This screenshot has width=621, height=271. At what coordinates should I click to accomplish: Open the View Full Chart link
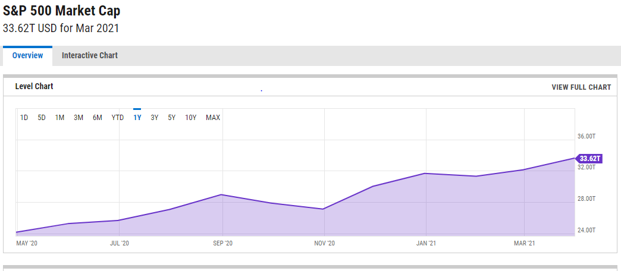(x=581, y=87)
